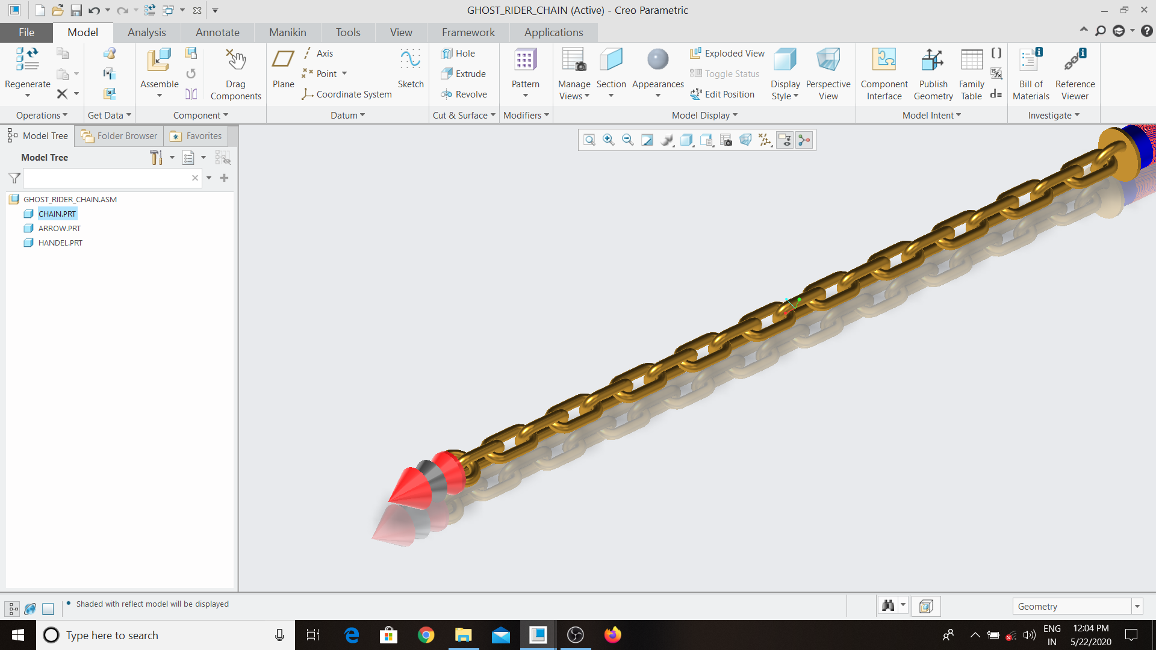
Task: Select GHOST_RIDER_CHAIN.ASM root node
Action: click(70, 199)
